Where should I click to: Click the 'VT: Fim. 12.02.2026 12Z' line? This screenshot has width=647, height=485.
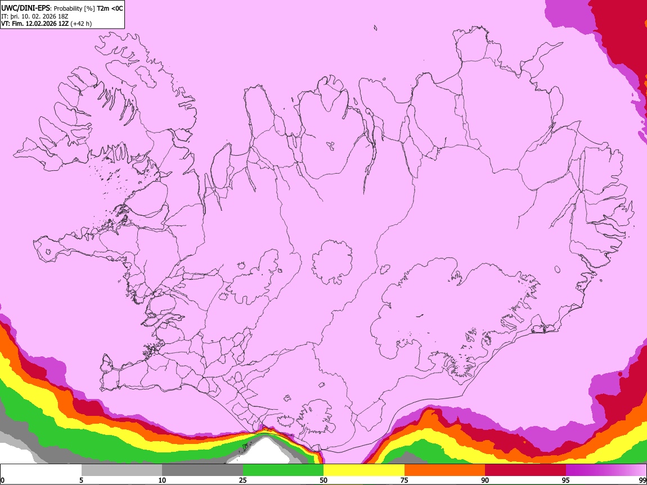pyautogui.click(x=35, y=24)
